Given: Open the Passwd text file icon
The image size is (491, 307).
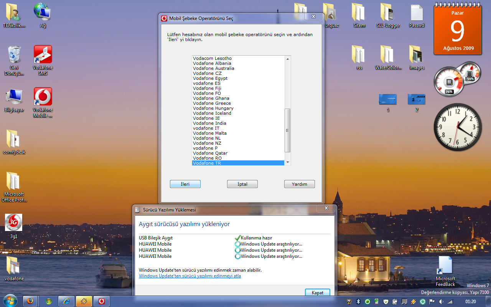Looking at the screenshot, I should coord(417,15).
